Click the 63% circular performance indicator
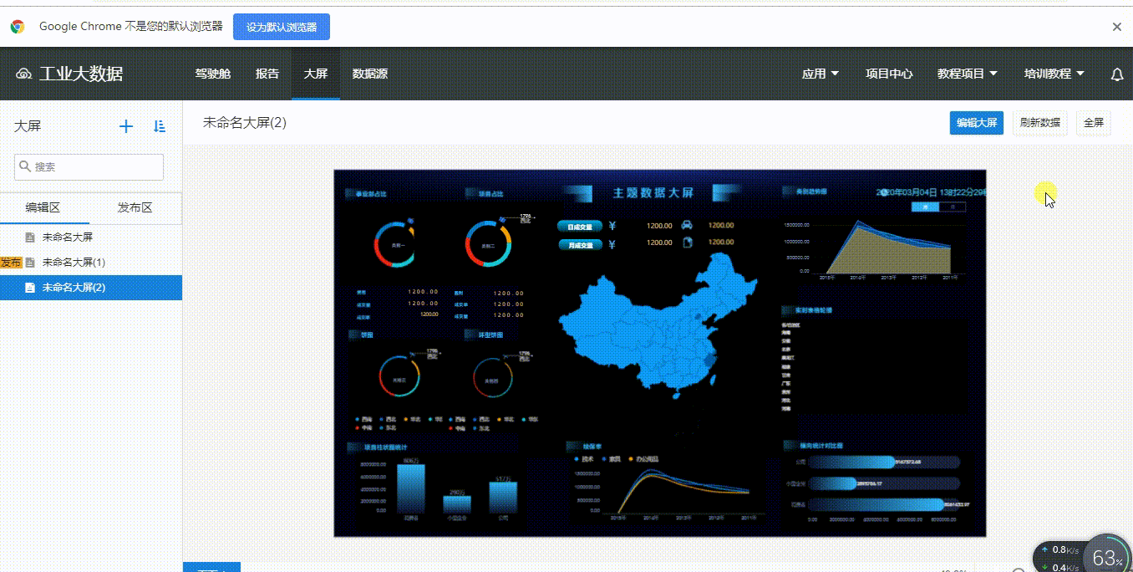 pos(1106,557)
